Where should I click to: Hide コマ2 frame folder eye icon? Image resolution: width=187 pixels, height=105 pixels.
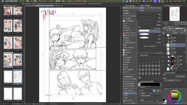pyautogui.click(x=163, y=61)
